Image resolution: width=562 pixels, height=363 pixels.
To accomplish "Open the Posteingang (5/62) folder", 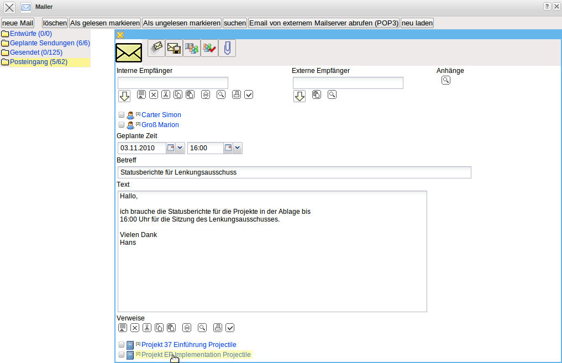I will coord(38,62).
